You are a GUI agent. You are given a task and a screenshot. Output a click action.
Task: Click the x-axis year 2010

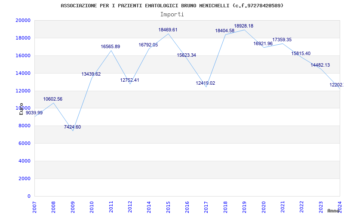92,207
